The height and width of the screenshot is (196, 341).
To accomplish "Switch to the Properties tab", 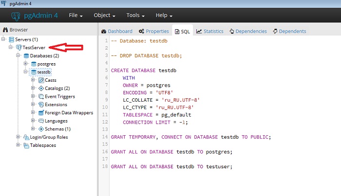I will [x=154, y=31].
